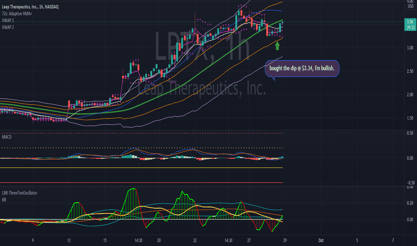The image size is (417, 246).
Task: Click the 7 date on time axis
Action: (393, 241)
